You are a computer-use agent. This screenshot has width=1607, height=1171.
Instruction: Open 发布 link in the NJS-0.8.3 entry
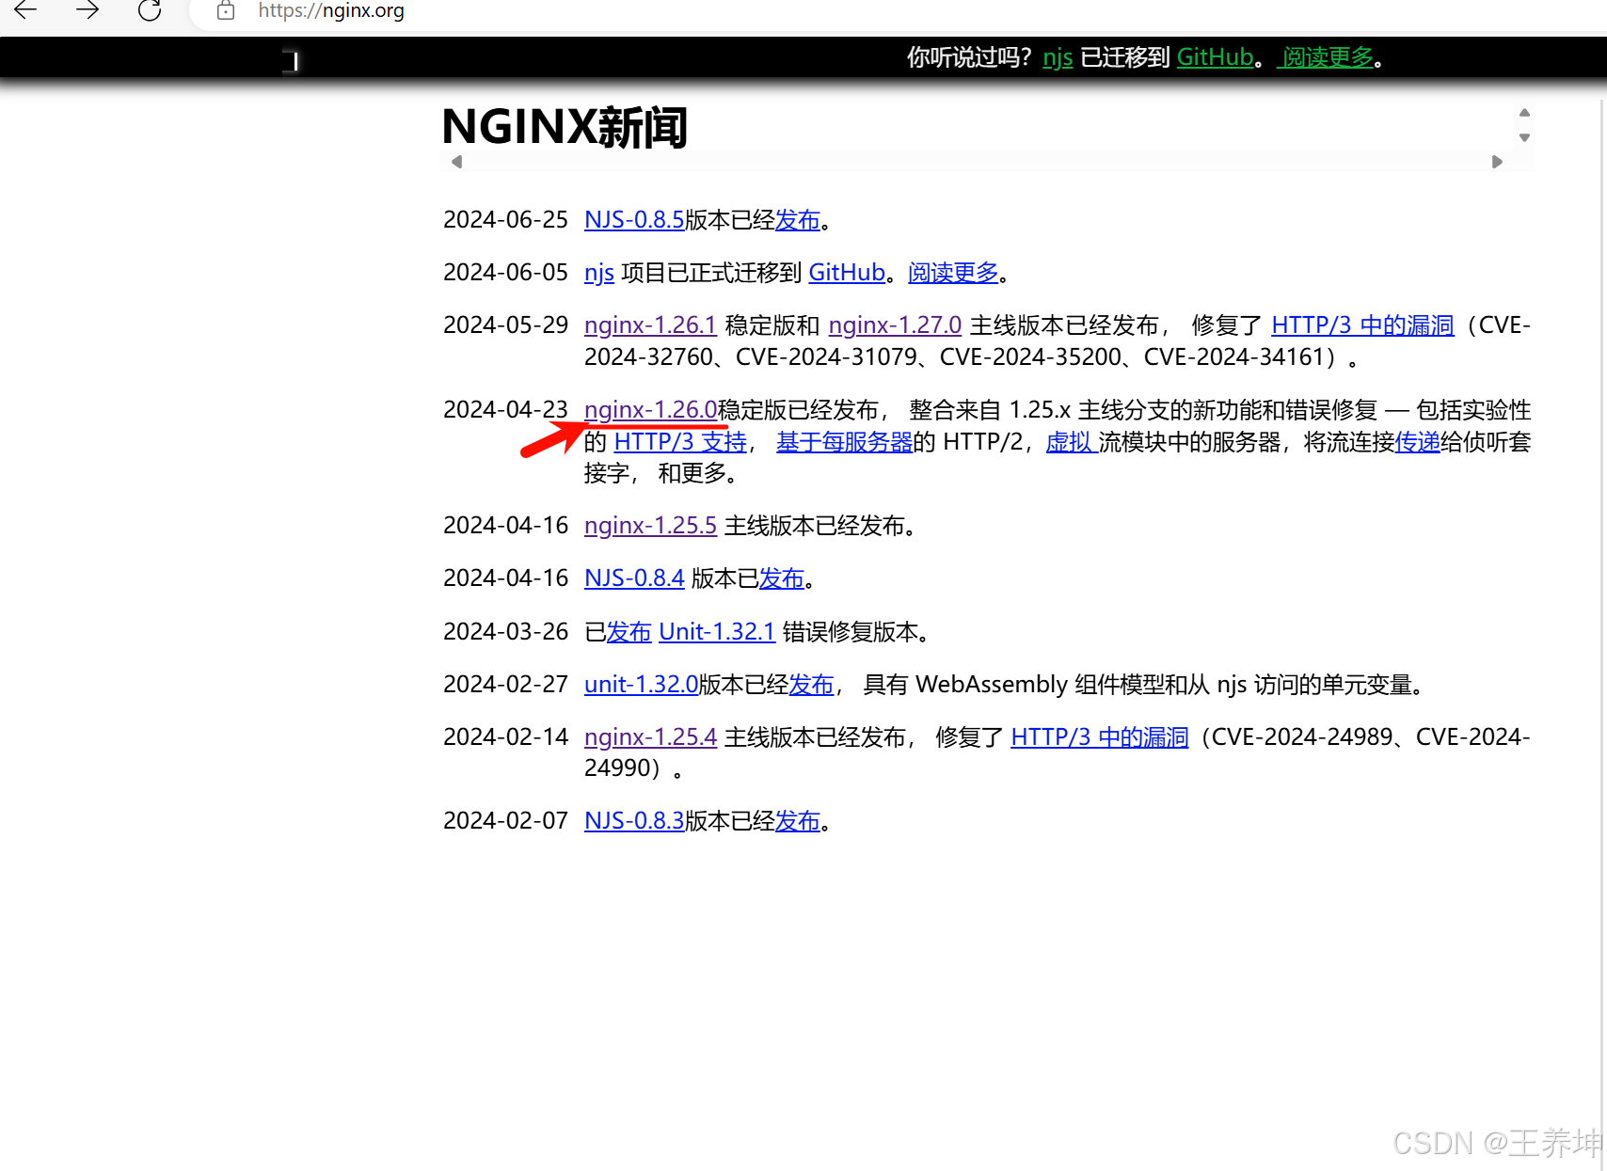click(x=798, y=821)
